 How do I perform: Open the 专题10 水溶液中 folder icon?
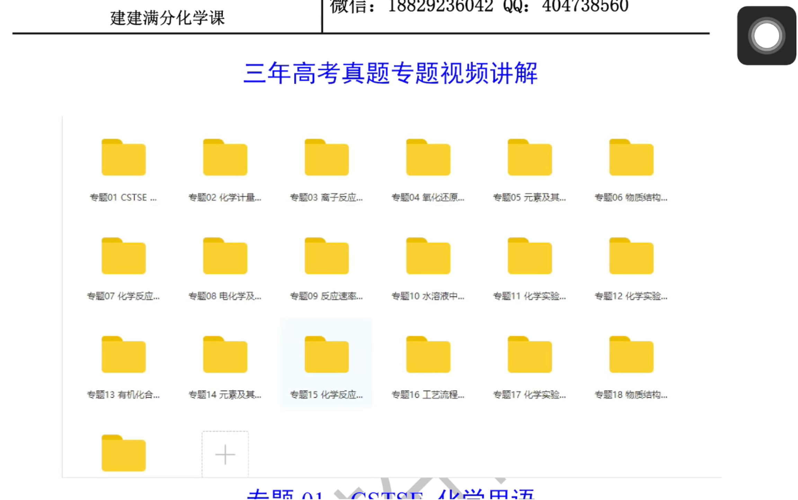(428, 256)
